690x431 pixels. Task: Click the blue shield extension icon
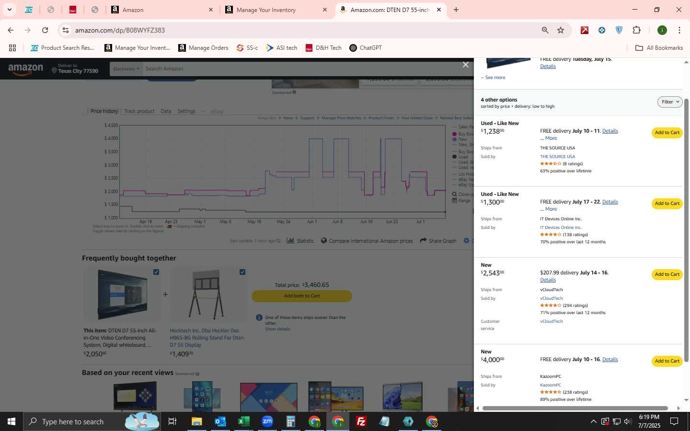coord(619,30)
